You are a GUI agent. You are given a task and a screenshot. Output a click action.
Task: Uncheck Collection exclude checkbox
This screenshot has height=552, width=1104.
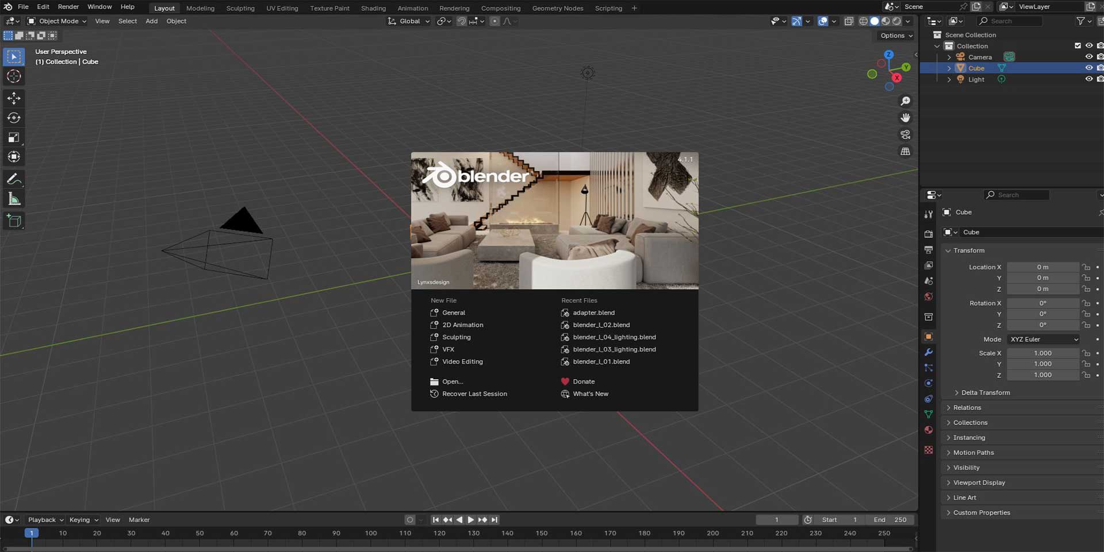coord(1078,46)
